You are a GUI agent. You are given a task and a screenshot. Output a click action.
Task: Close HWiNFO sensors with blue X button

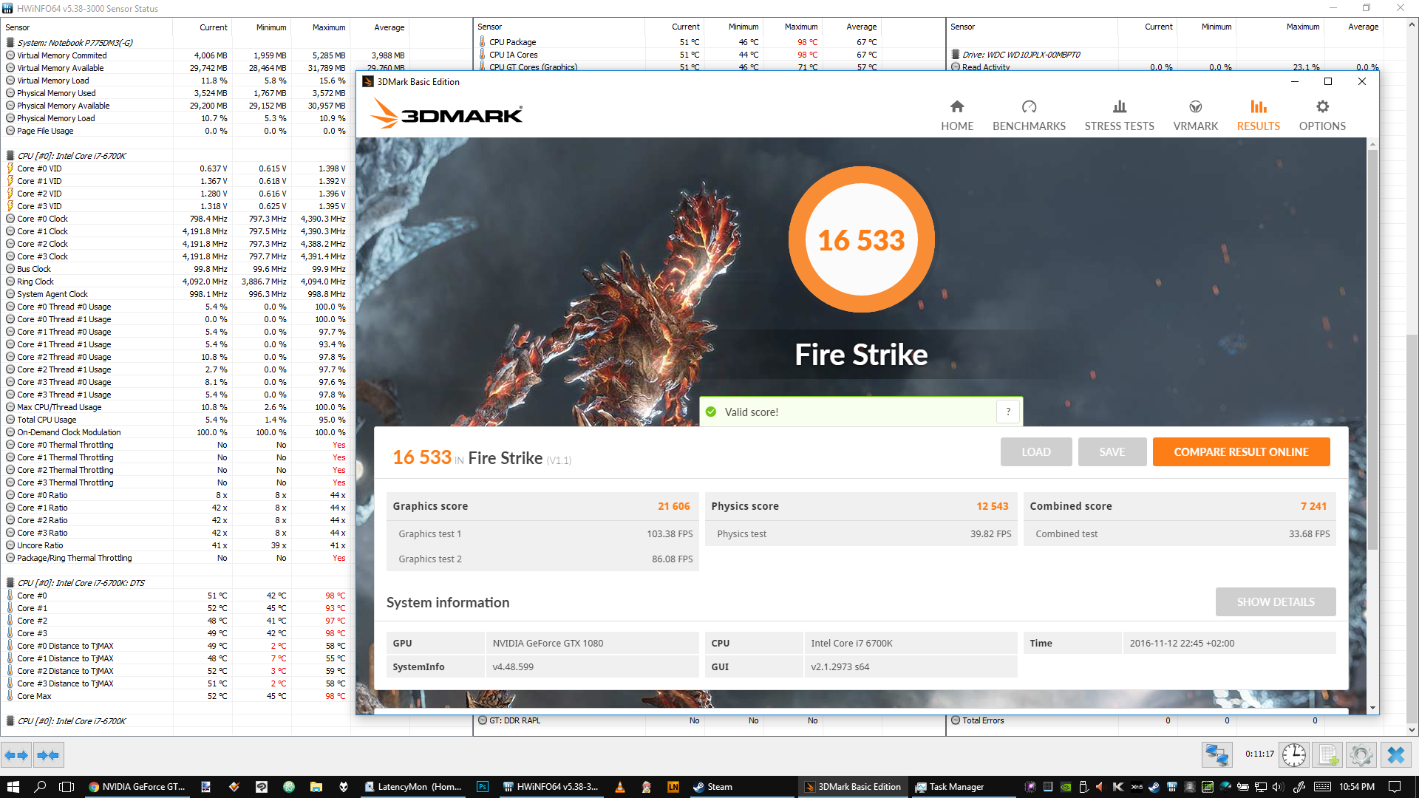(x=1395, y=754)
